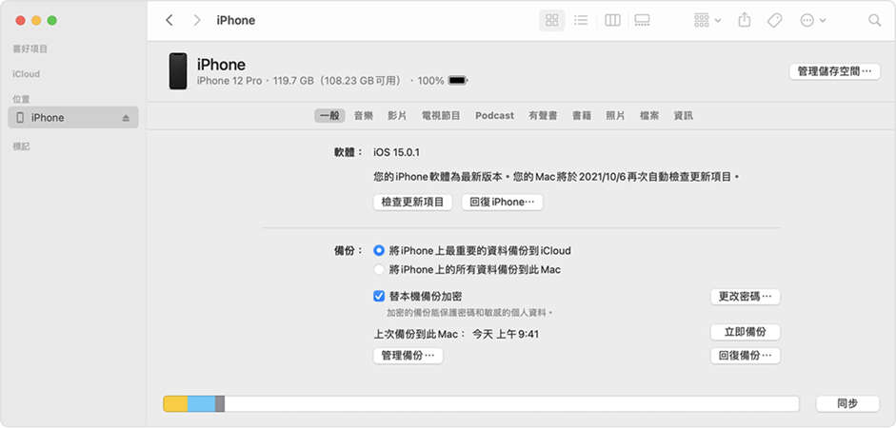Go back with the left chevron
The height and width of the screenshot is (428, 896).
pos(169,21)
